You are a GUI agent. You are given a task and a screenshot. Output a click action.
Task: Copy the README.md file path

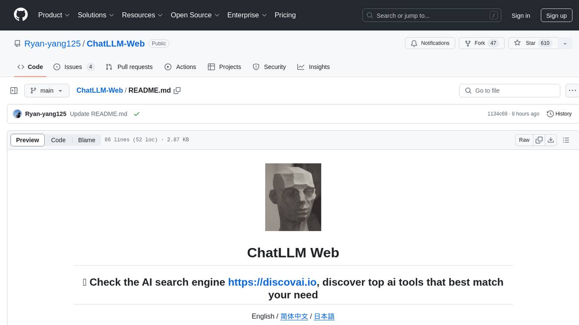tap(178, 91)
